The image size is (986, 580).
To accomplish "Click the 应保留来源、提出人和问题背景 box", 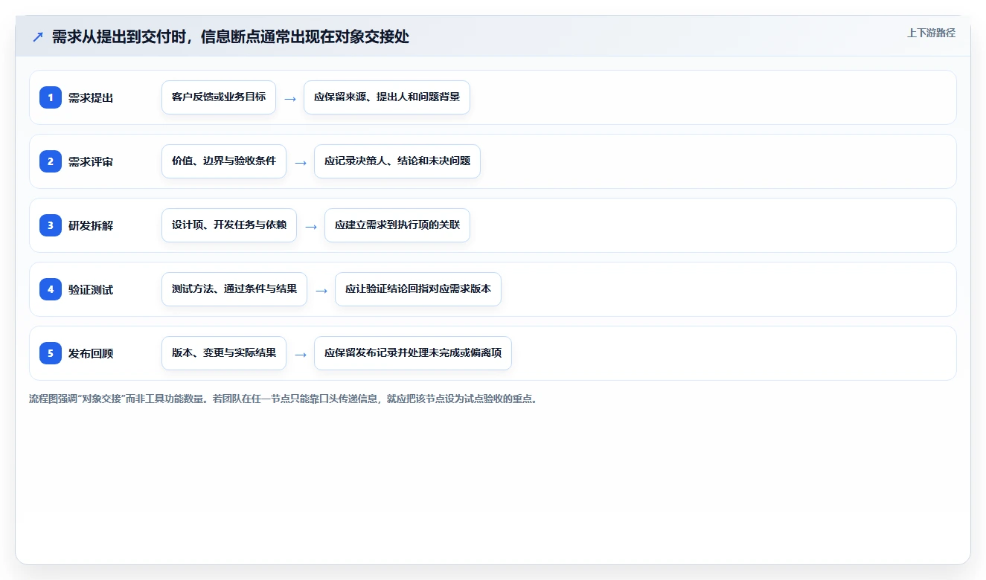I will [x=387, y=97].
